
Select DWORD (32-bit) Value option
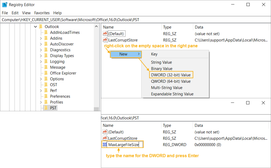171,75
